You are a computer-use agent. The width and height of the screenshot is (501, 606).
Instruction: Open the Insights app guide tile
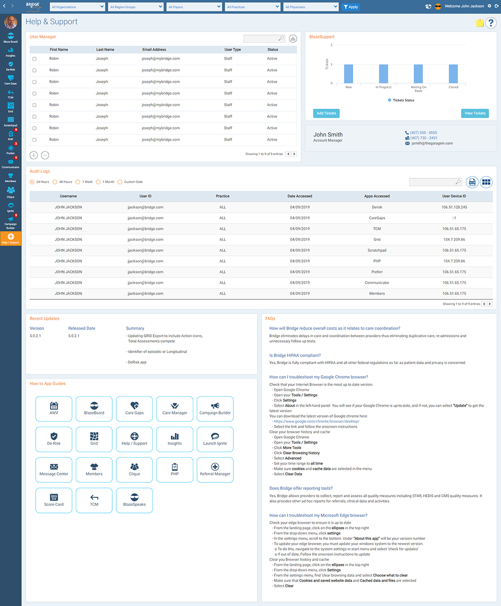pyautogui.click(x=175, y=439)
